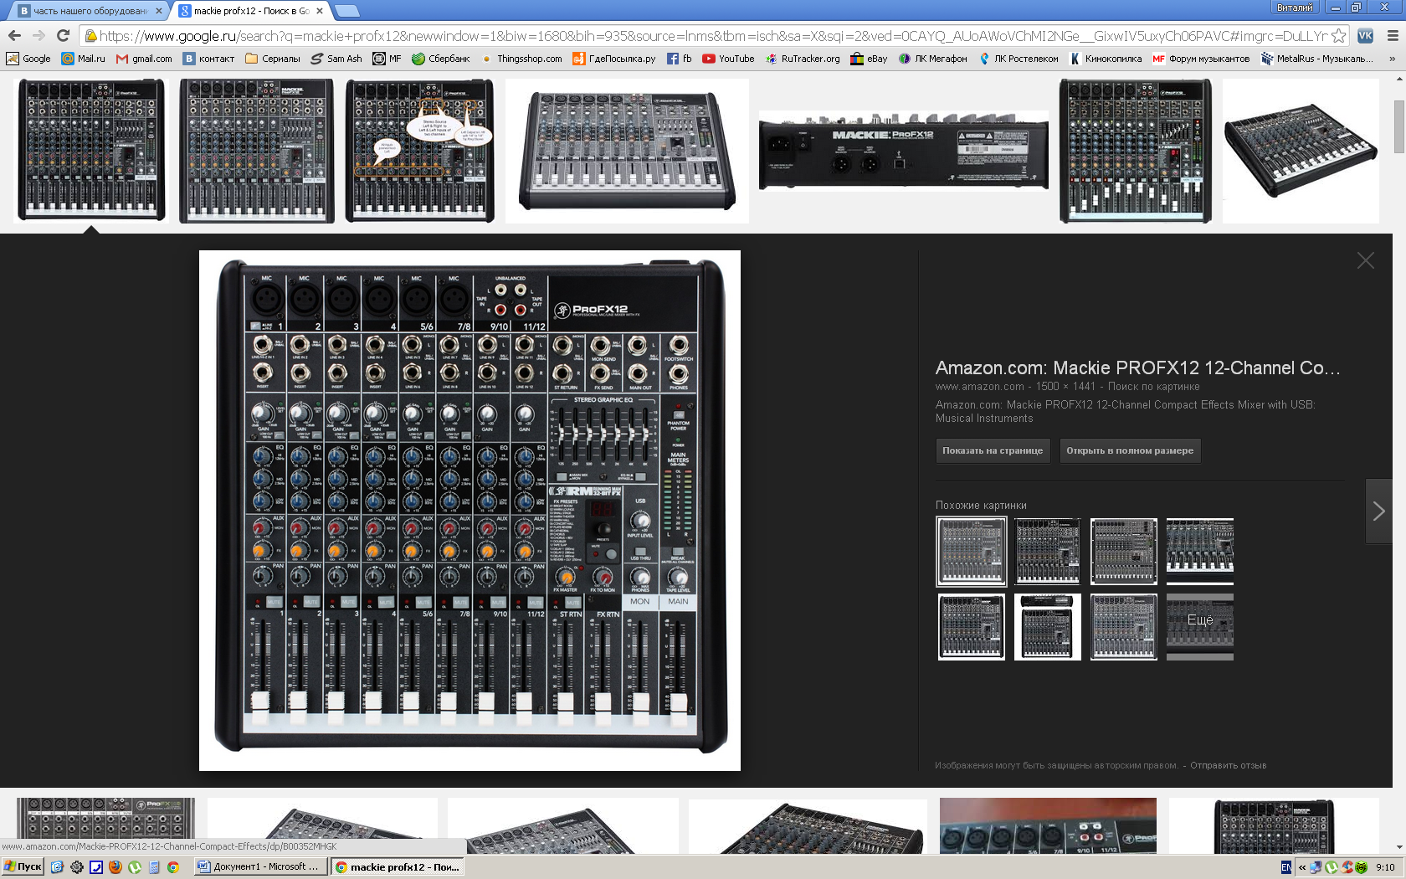This screenshot has height=879, width=1406.
Task: Click the EN language indicator in the tray
Action: 1286,867
